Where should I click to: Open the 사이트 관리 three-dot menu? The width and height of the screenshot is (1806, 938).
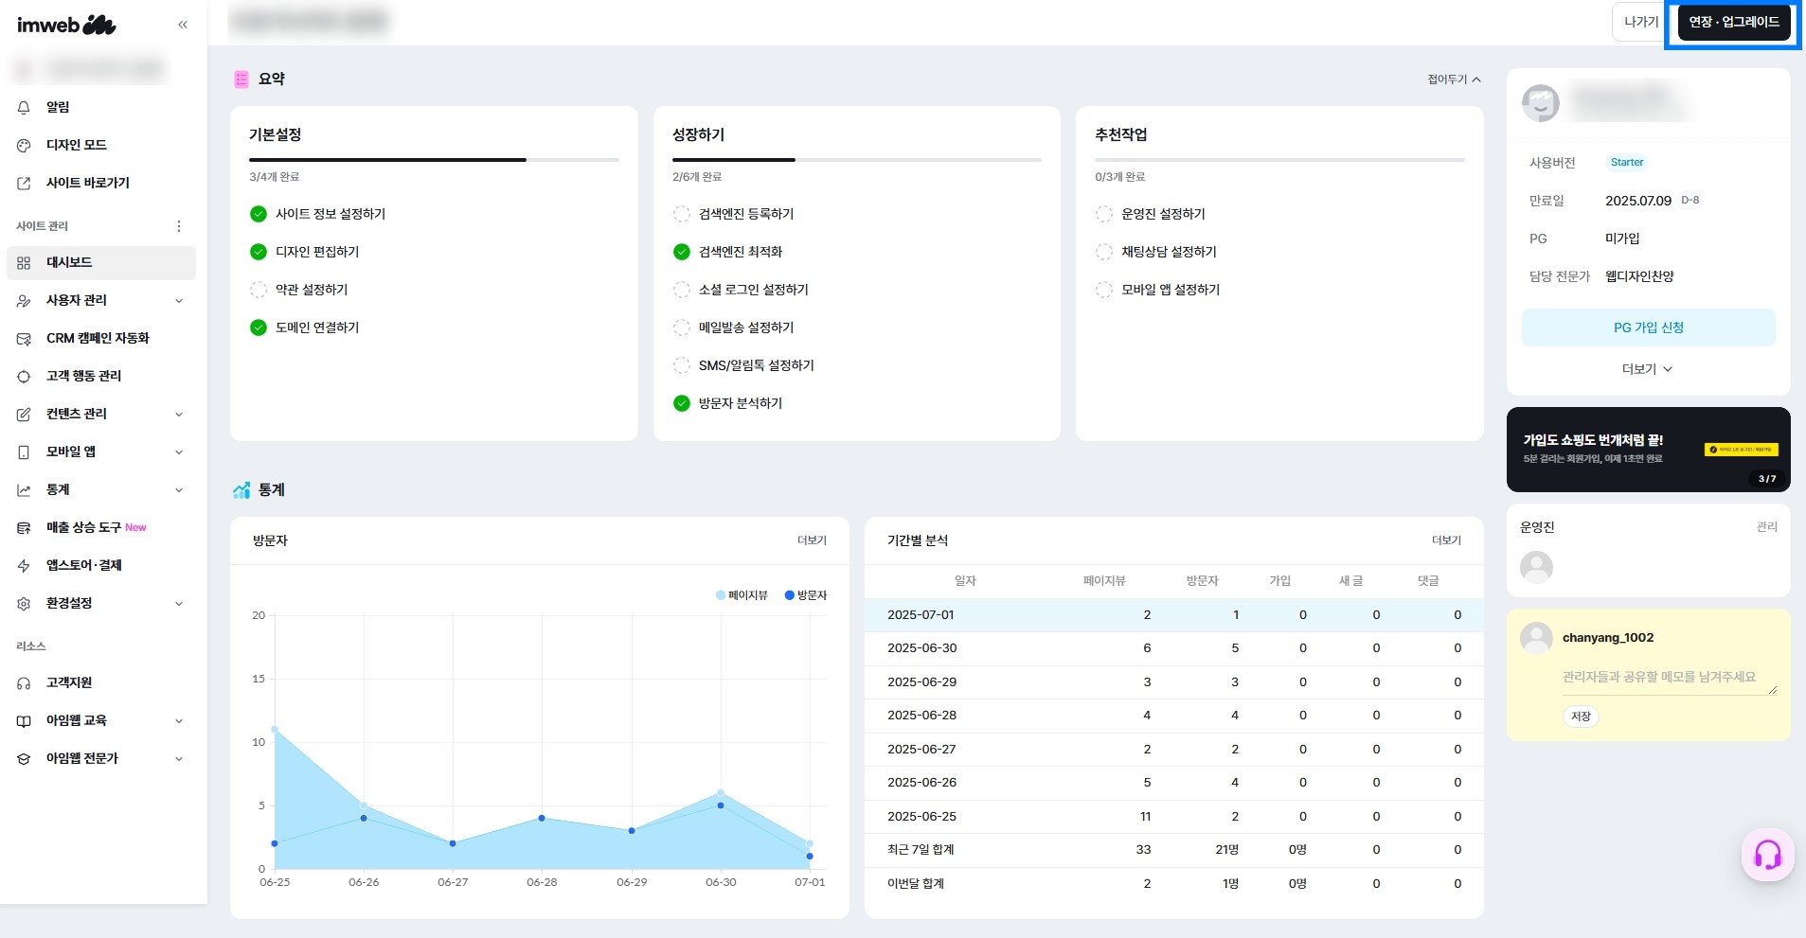click(x=179, y=226)
